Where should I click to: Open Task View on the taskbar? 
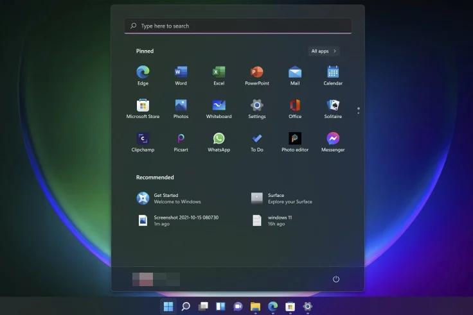(x=203, y=307)
